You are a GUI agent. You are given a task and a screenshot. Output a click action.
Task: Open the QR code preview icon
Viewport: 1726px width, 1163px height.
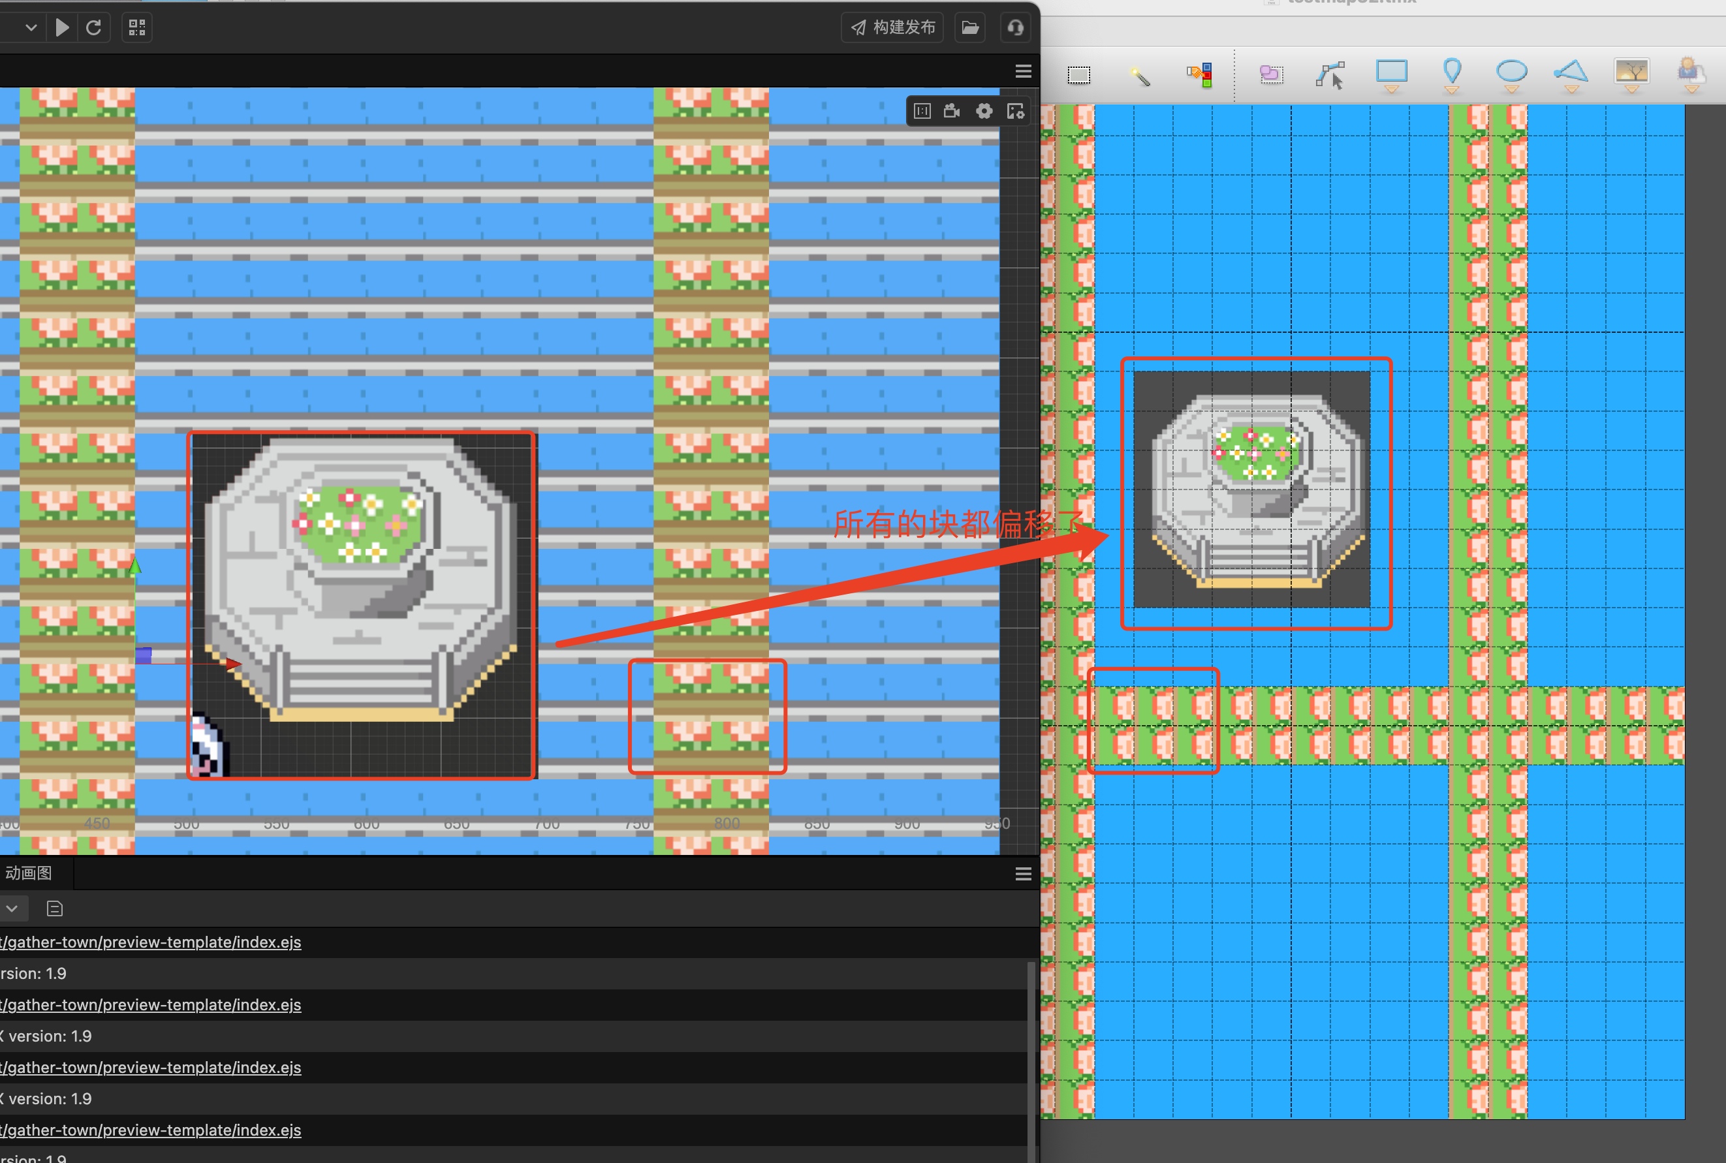(137, 28)
